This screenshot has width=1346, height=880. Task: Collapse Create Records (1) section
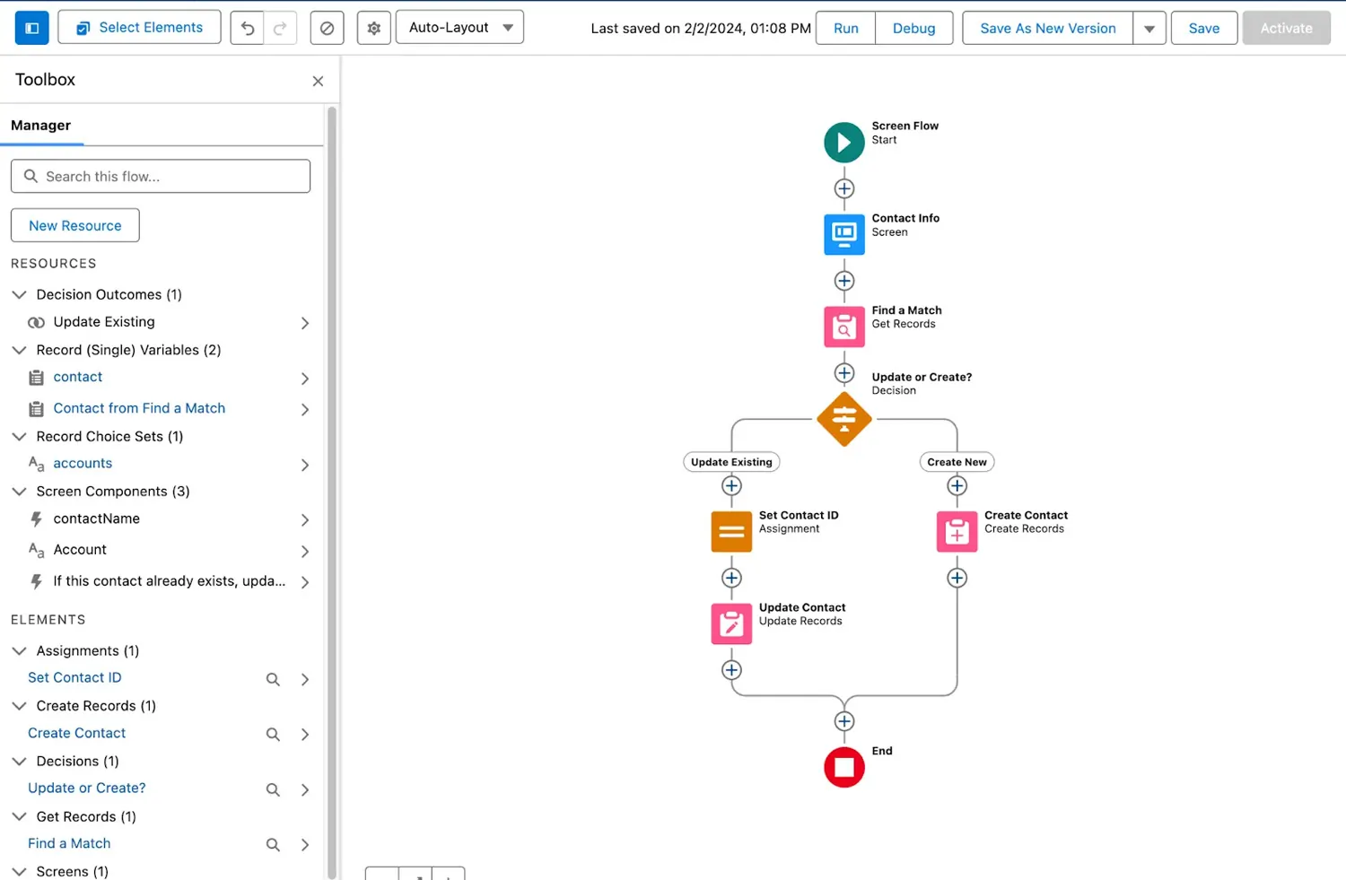tap(19, 706)
